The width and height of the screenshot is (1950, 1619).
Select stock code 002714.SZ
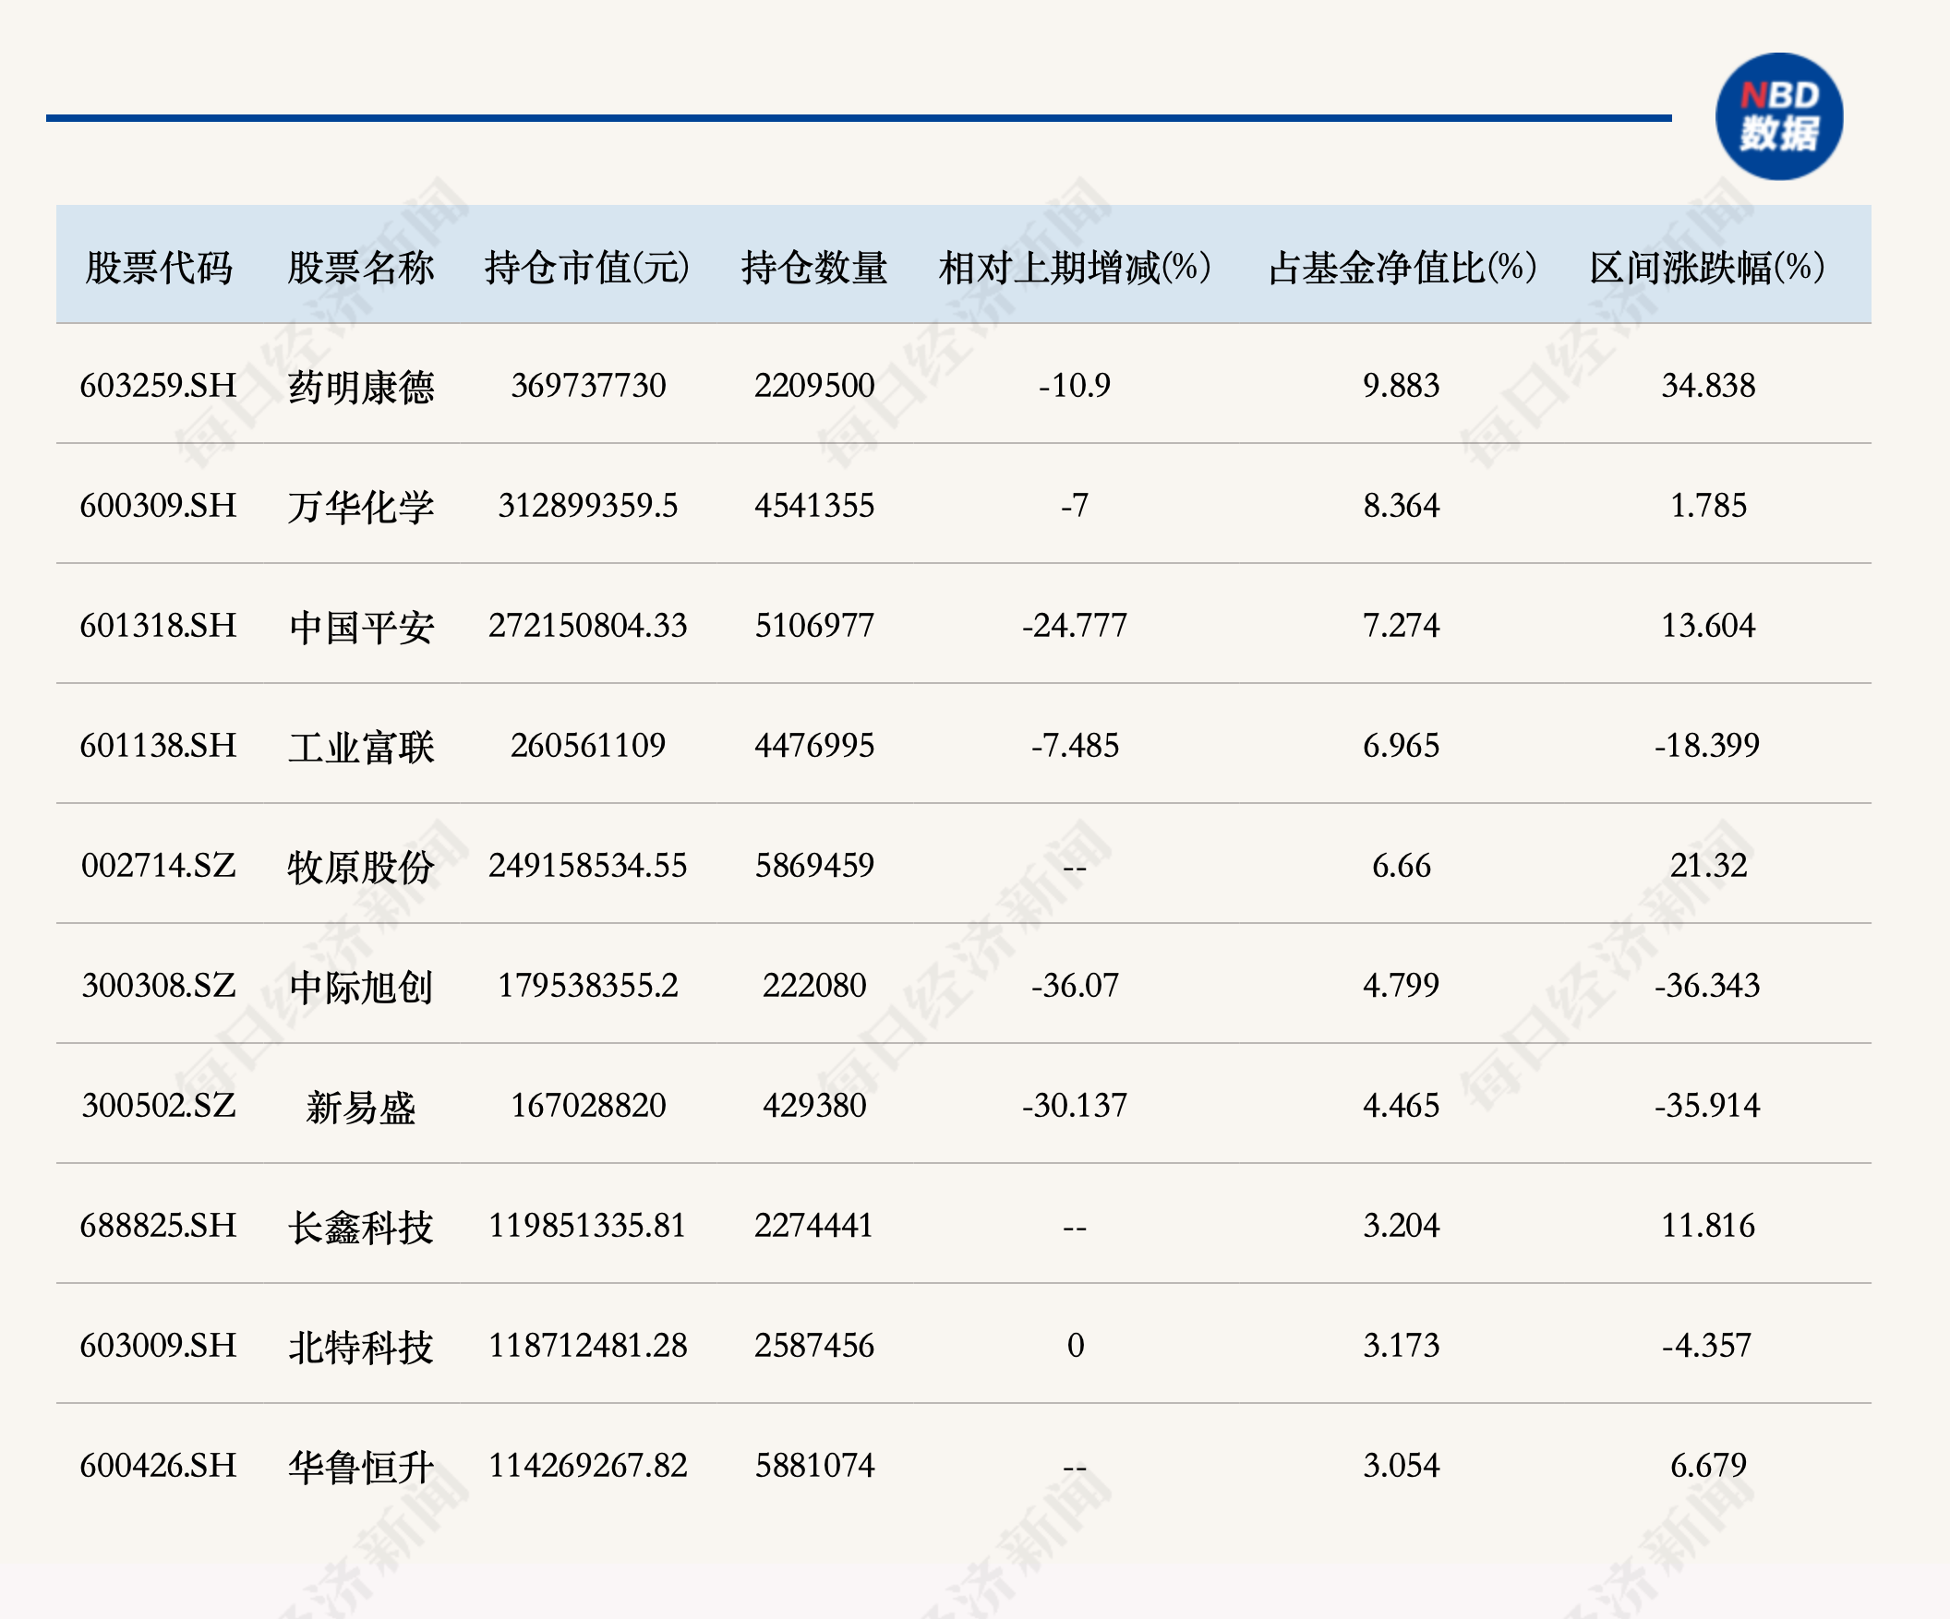[x=159, y=865]
